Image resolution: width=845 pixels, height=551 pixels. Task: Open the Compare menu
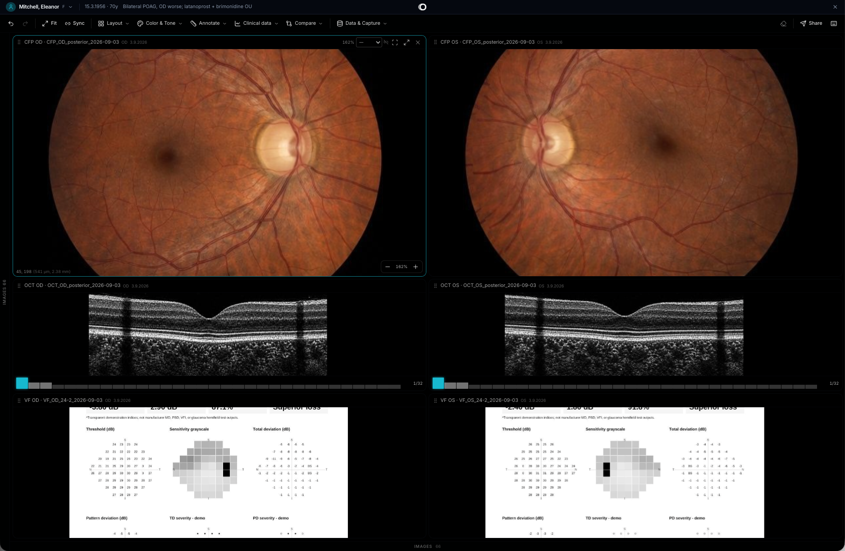[x=305, y=23]
